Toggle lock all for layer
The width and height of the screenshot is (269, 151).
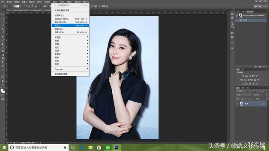coord(251,99)
